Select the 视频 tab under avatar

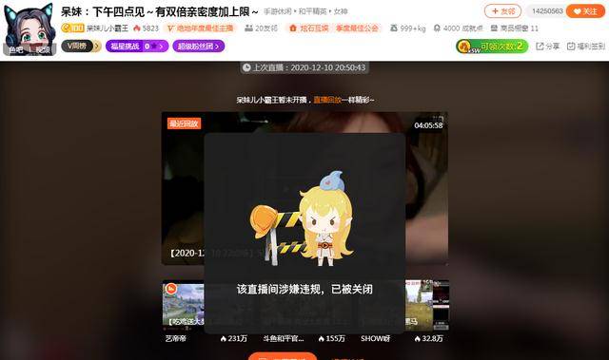pyautogui.click(x=43, y=49)
